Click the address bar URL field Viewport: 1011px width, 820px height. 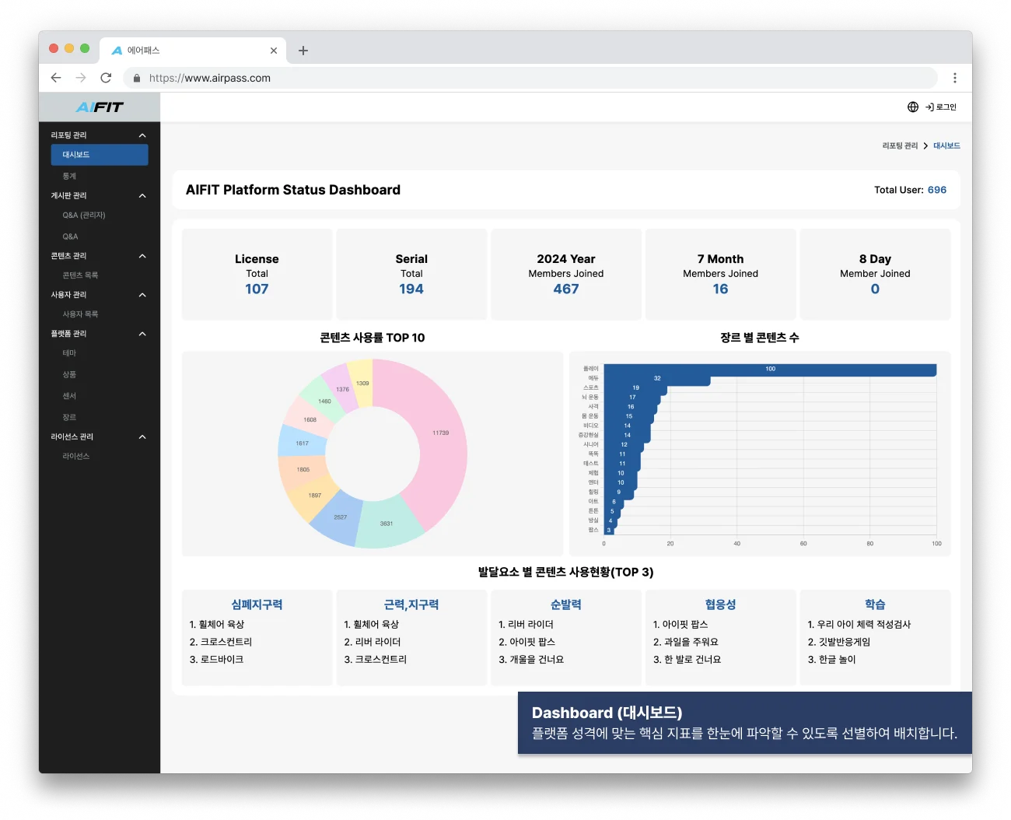(529, 78)
